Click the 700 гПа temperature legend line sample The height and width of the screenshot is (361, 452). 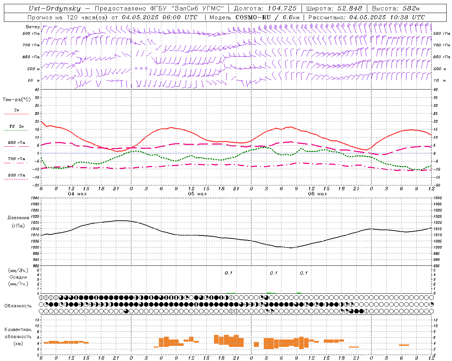[16, 163]
